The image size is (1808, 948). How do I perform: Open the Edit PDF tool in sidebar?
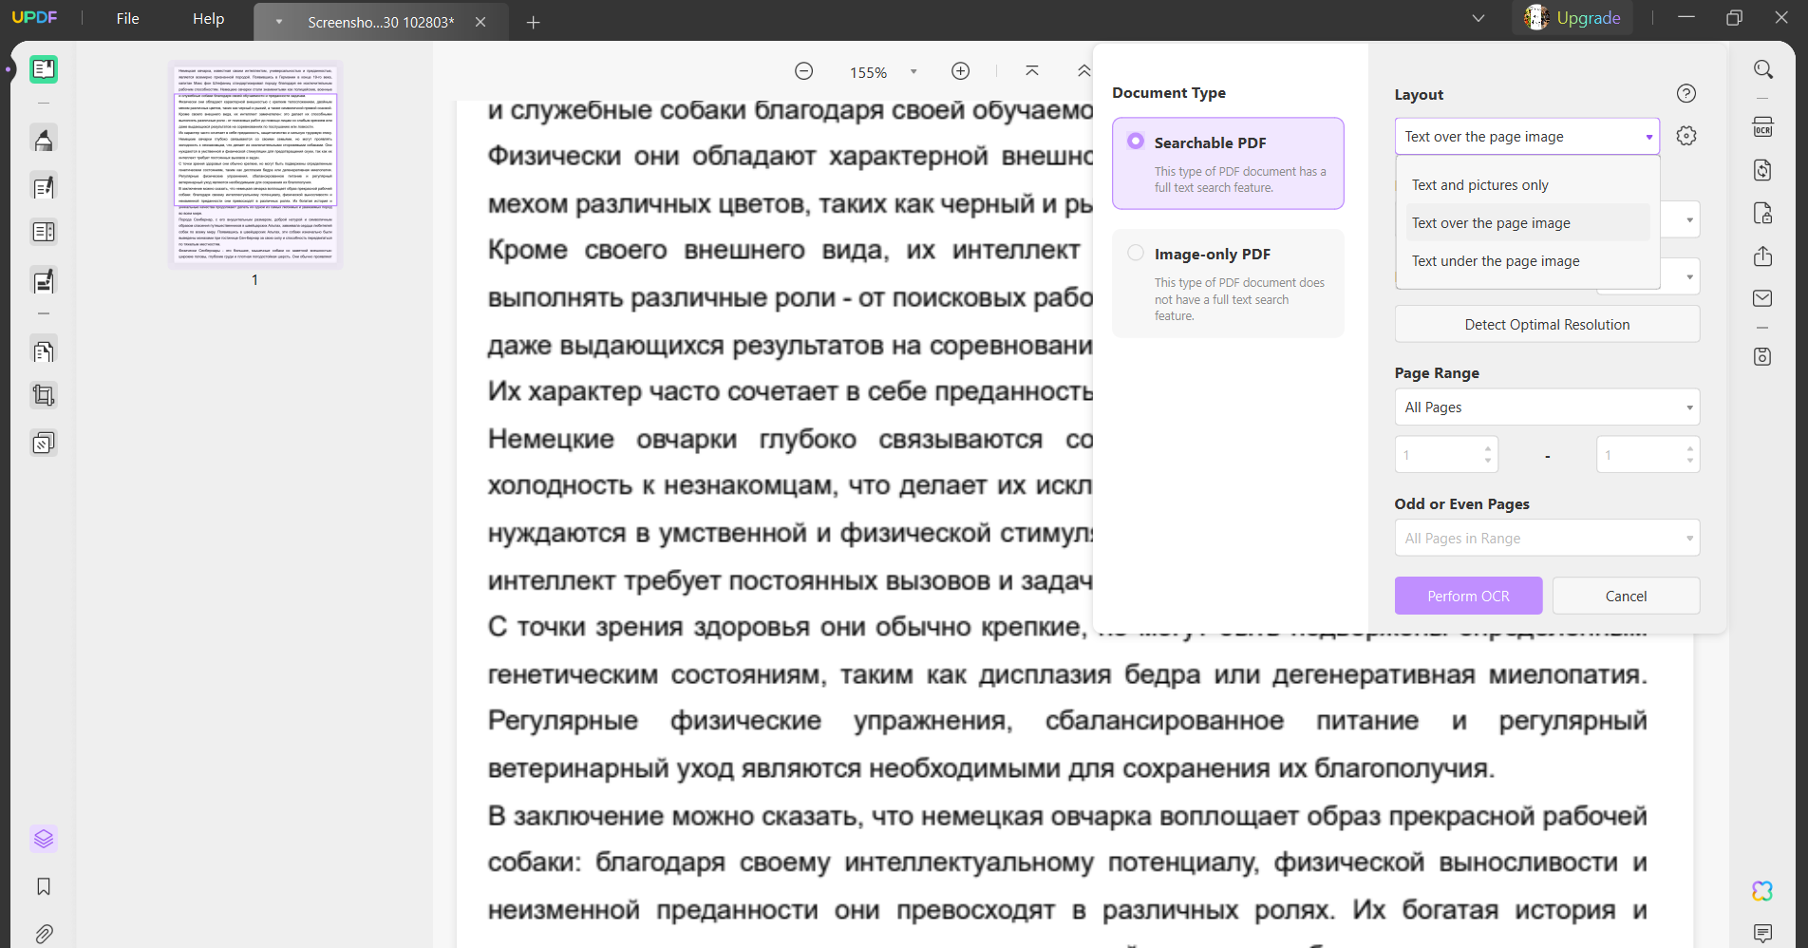(44, 187)
